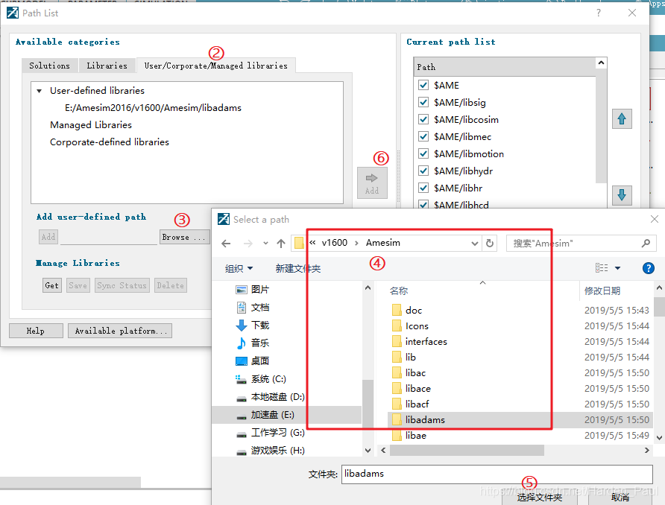Go up one folder level

pos(281,244)
